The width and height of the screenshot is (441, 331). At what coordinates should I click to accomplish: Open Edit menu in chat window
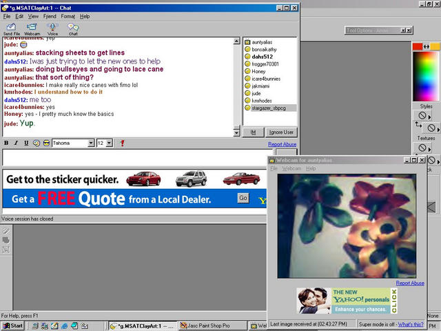tap(19, 17)
